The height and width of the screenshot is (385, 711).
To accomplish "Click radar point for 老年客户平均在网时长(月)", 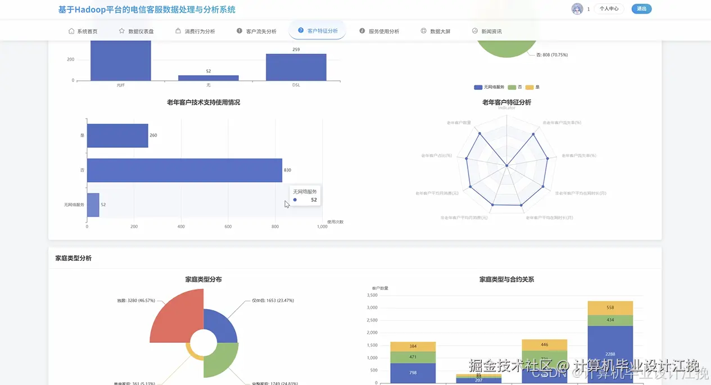I will [522, 205].
